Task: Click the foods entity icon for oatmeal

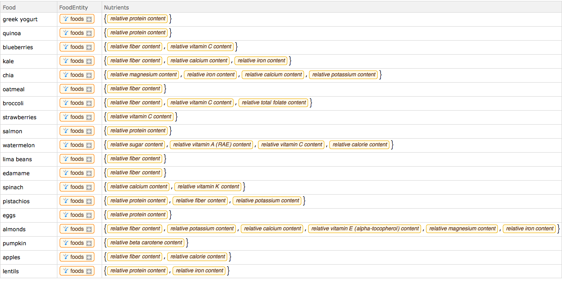Action: pos(66,89)
